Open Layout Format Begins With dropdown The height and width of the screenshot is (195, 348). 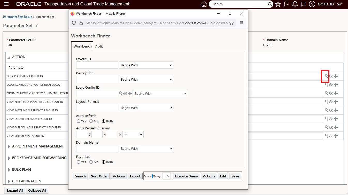(146, 108)
